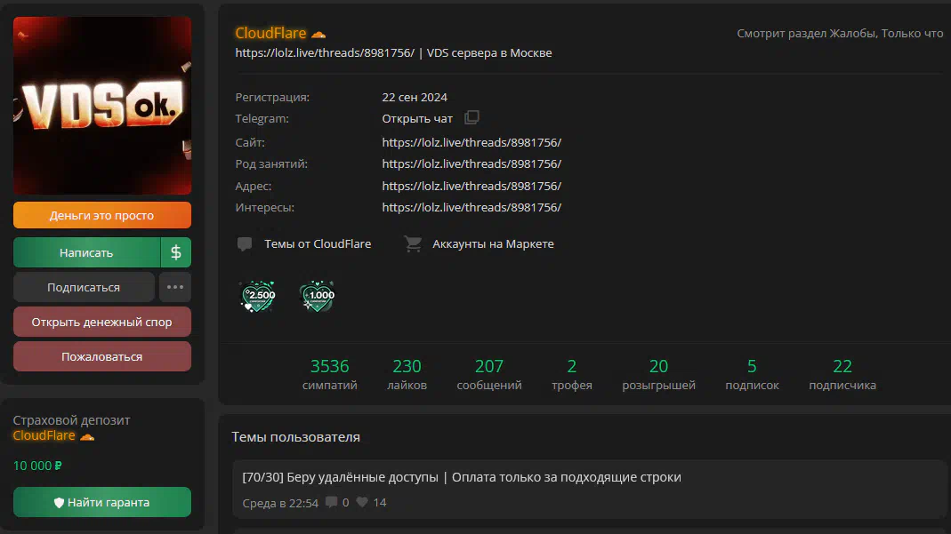Screen dimensions: 951x534
Task: Click the 20 розыгрышей counter
Action: coord(658,374)
